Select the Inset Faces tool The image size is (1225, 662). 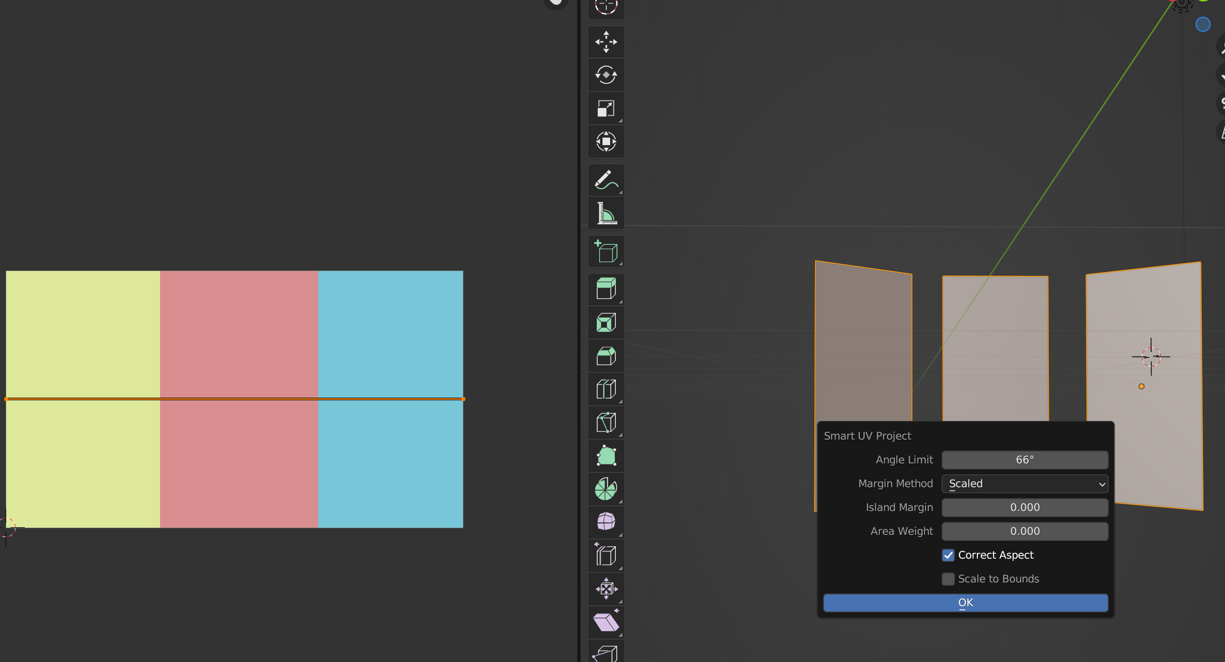point(606,322)
